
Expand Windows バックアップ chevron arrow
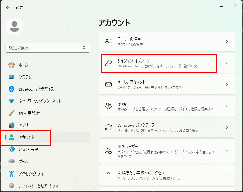tap(227, 127)
